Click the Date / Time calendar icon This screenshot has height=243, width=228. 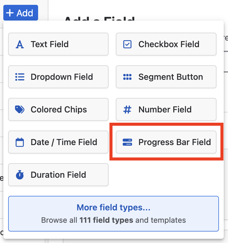pyautogui.click(x=20, y=142)
